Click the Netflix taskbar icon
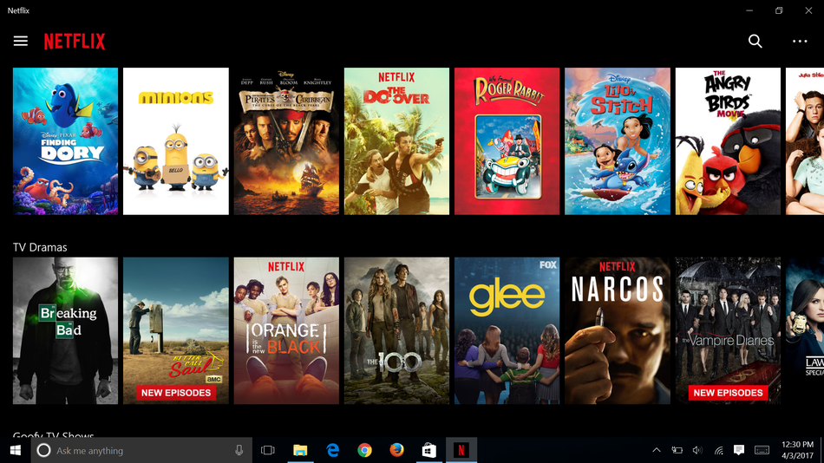824x463 pixels. (x=461, y=450)
